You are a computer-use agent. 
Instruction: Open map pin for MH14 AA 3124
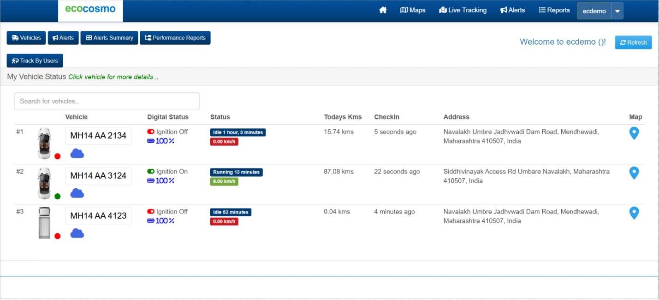click(635, 173)
